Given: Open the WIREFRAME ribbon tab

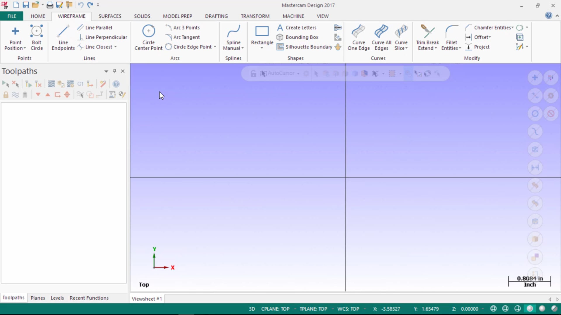Looking at the screenshot, I should 71,16.
